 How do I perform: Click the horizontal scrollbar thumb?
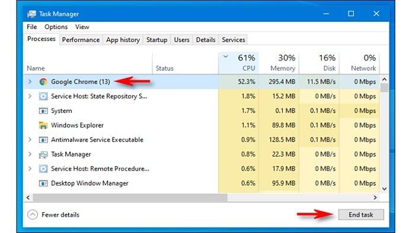click(130, 197)
